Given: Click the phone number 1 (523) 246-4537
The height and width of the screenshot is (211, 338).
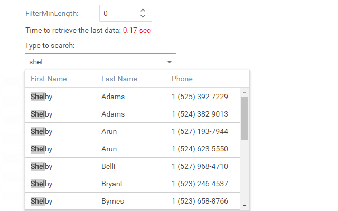Looking at the screenshot, I should (x=200, y=184).
